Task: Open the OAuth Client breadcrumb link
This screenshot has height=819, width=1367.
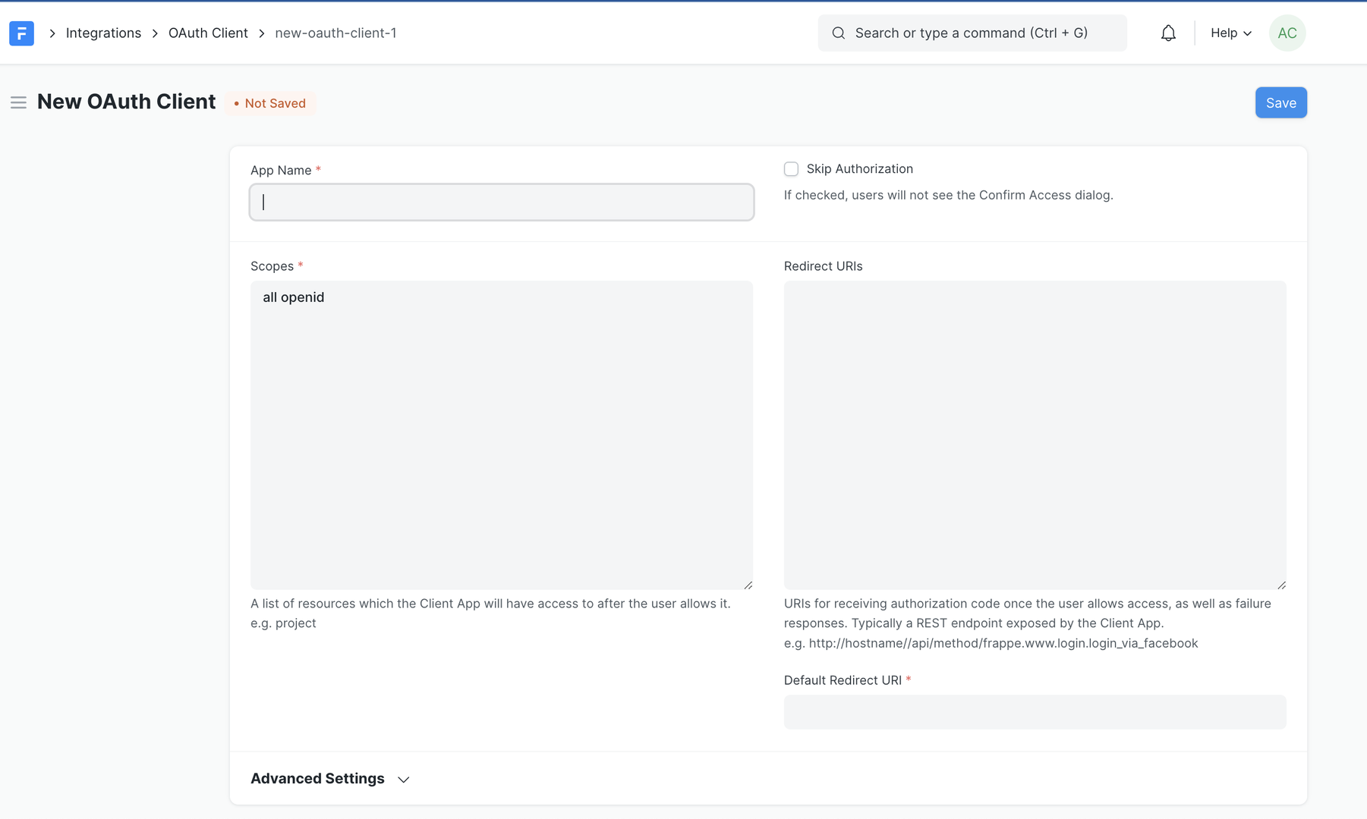Action: click(x=208, y=33)
